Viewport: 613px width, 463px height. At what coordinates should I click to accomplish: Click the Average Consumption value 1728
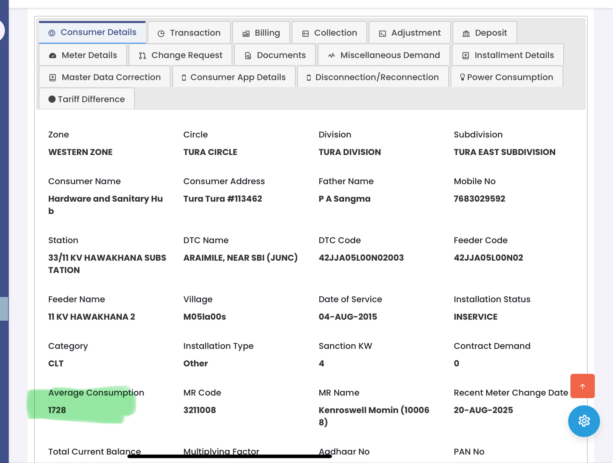[57, 410]
